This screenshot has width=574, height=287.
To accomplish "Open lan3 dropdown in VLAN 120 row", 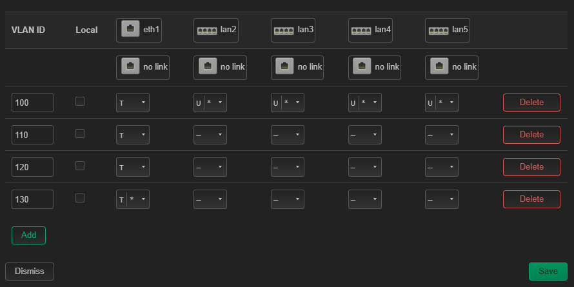I will click(288, 167).
